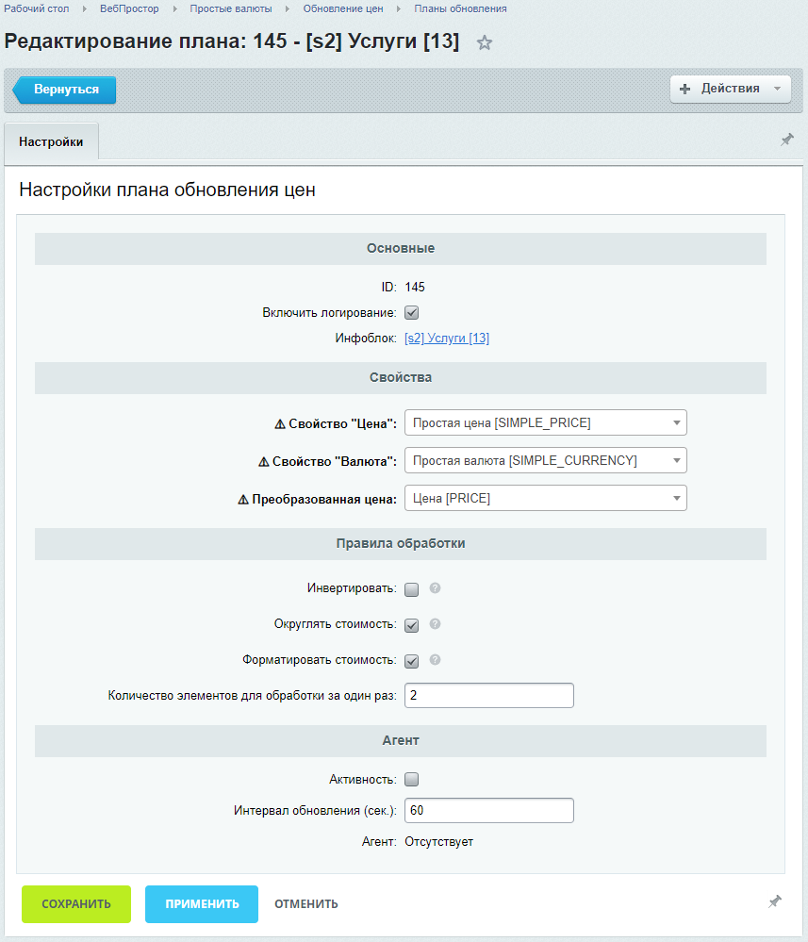The height and width of the screenshot is (942, 808).
Task: Open the Преобразованная цена dropdown
Action: tap(546, 498)
